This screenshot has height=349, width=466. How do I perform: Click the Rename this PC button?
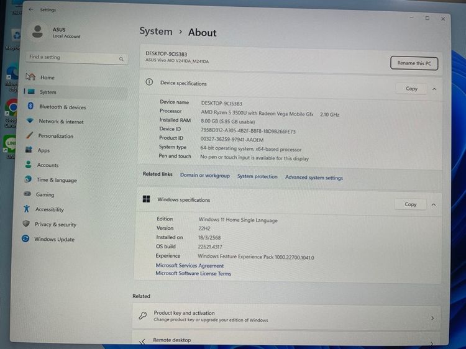tap(414, 63)
